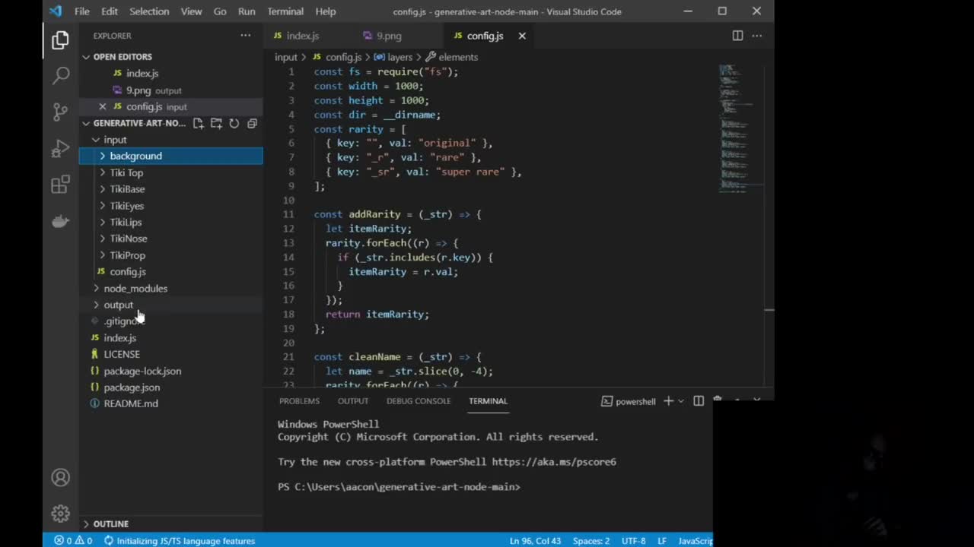The image size is (974, 547).
Task: Expand the background folder
Action: click(x=135, y=156)
